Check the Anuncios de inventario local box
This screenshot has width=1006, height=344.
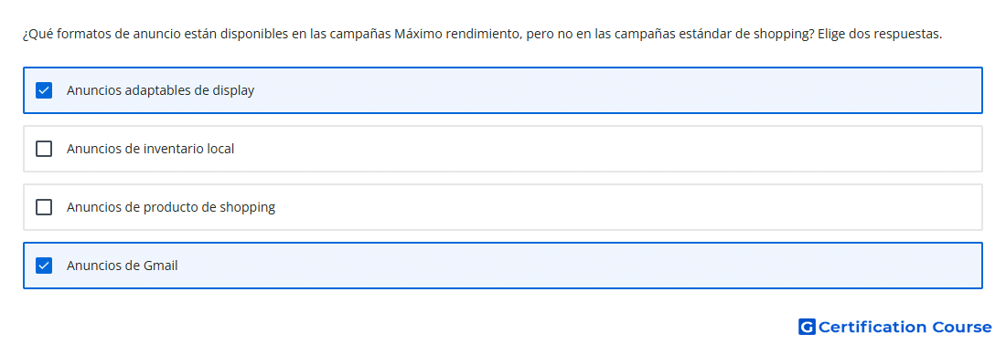click(44, 149)
